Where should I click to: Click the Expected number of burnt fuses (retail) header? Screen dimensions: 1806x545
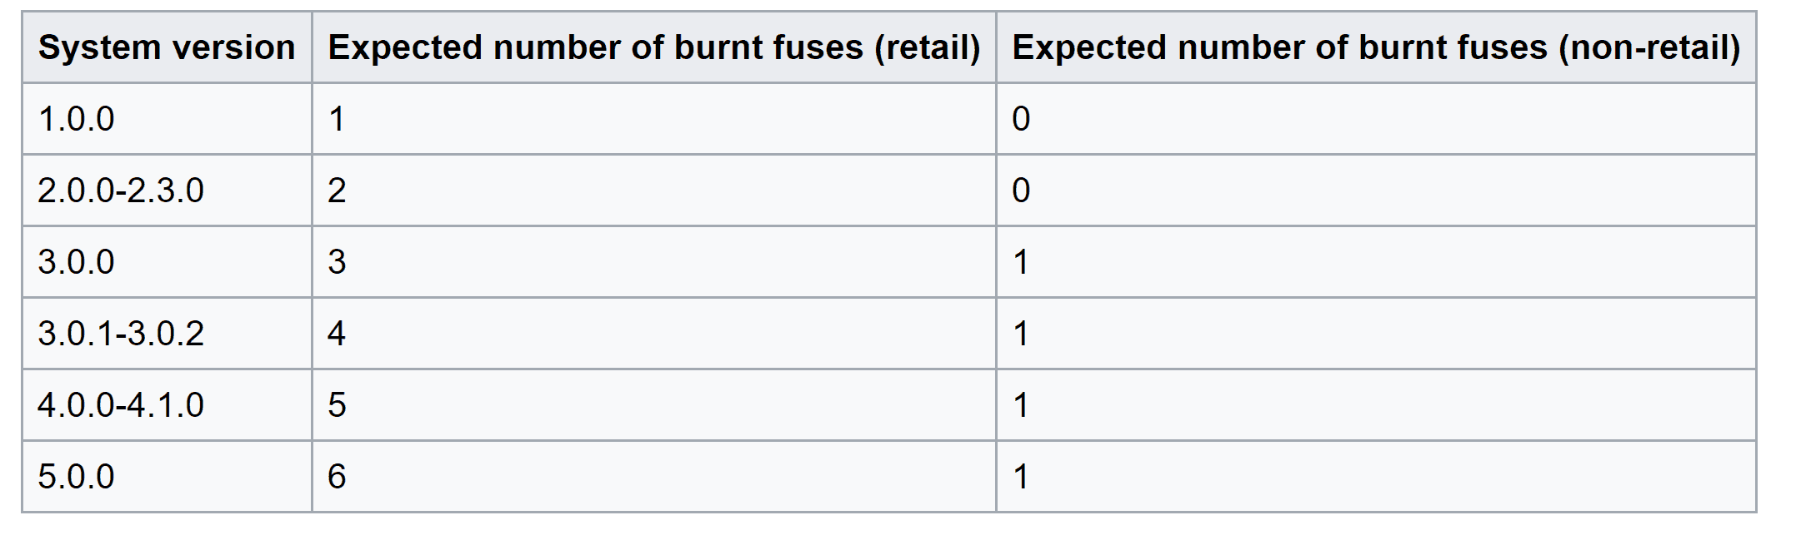click(654, 47)
